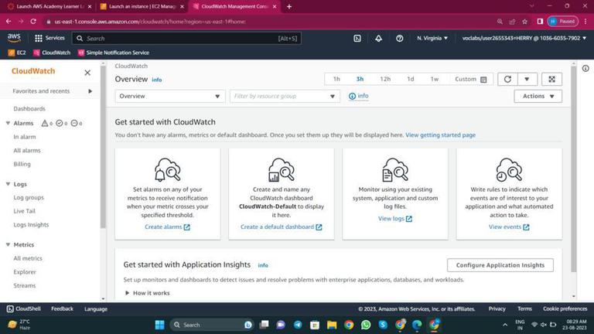This screenshot has width=594, height=334.
Task: Open Telegram from taskbar
Action: [x=298, y=325]
